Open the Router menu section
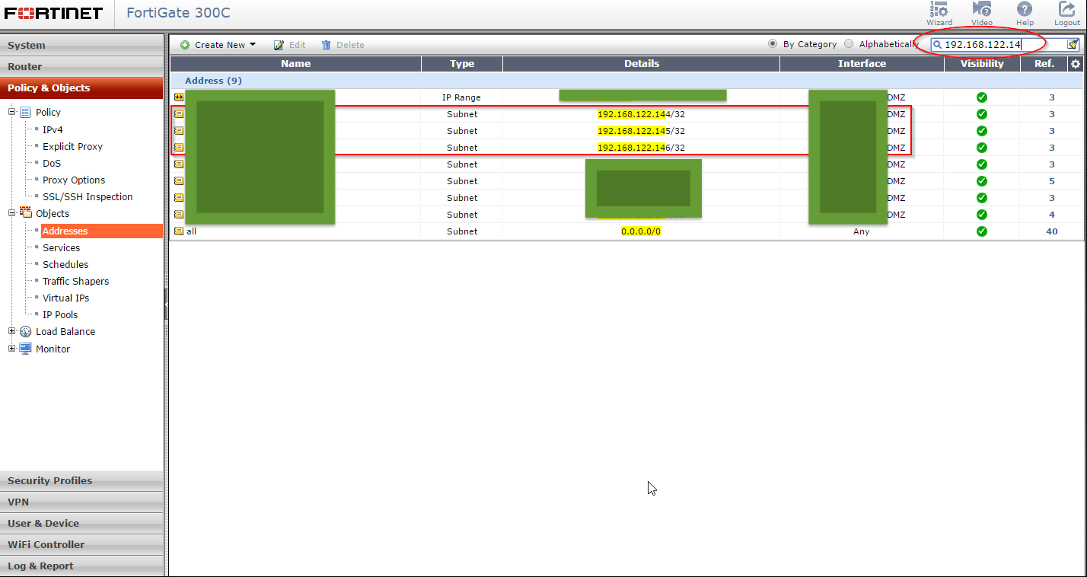Image resolution: width=1087 pixels, height=577 pixels. click(81, 67)
